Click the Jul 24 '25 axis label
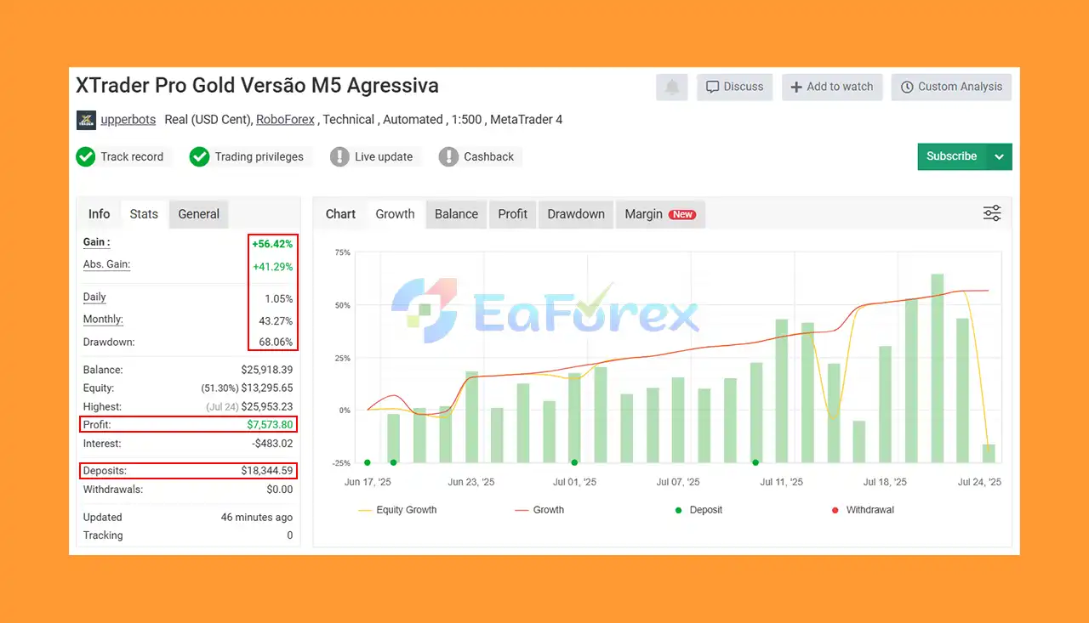Image resolution: width=1089 pixels, height=623 pixels. point(979,482)
